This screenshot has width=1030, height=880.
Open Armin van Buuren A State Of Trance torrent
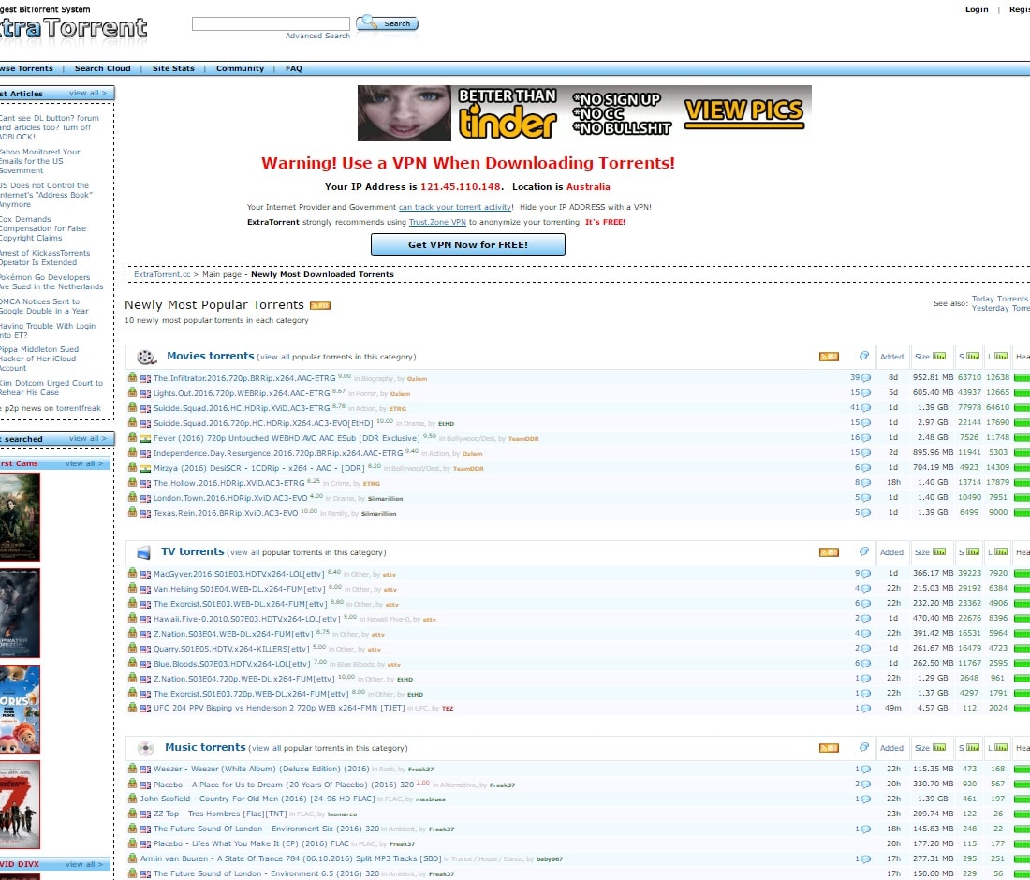(x=290, y=858)
